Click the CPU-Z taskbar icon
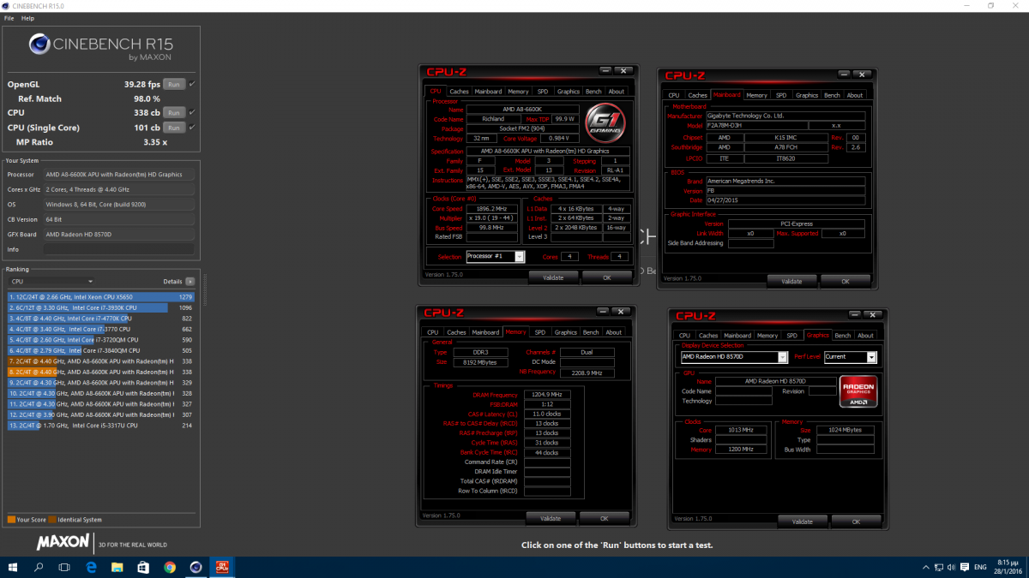This screenshot has height=578, width=1029. click(x=223, y=567)
